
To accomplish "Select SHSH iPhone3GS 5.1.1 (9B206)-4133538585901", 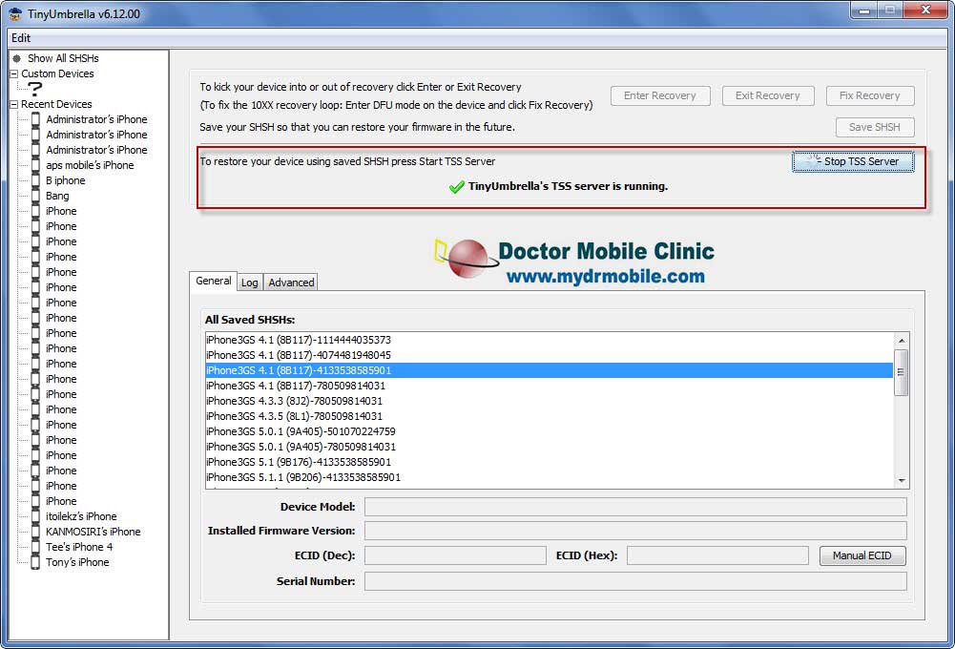I will [x=550, y=477].
